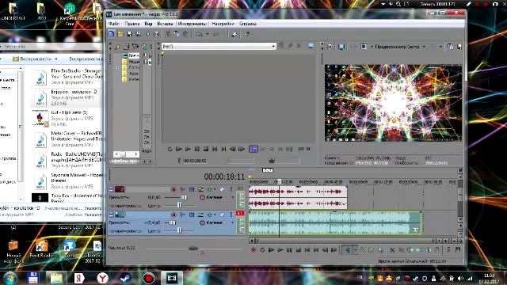Click the Copy icon in main toolbar

click(x=177, y=34)
